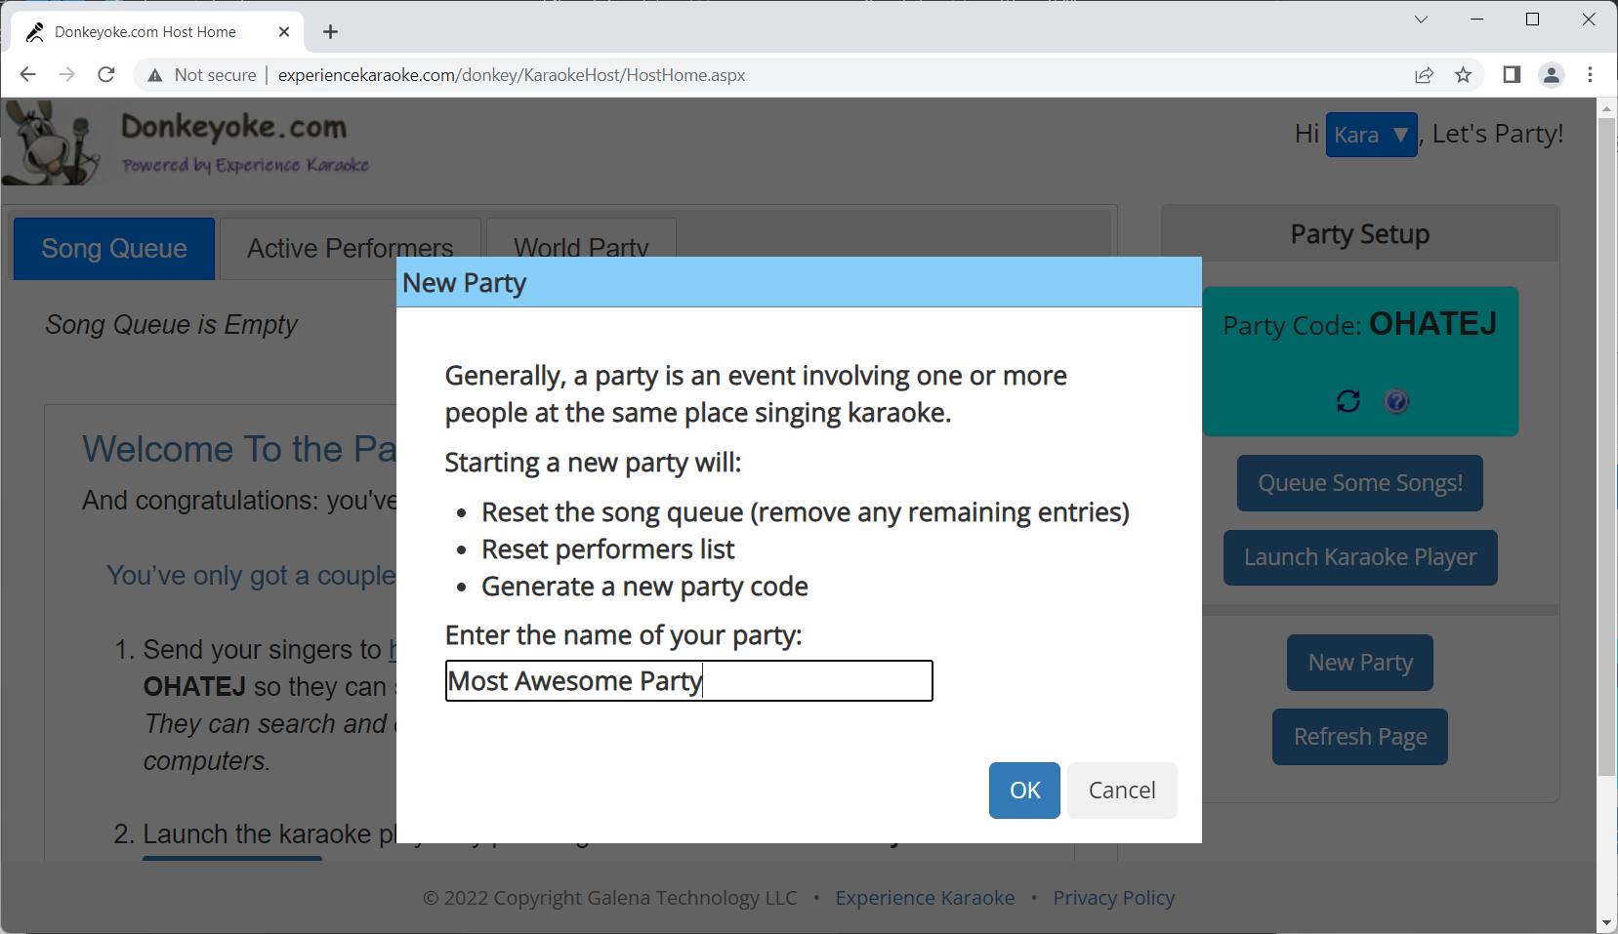Click the Queue Some Songs! button
The image size is (1618, 934).
(1359, 483)
